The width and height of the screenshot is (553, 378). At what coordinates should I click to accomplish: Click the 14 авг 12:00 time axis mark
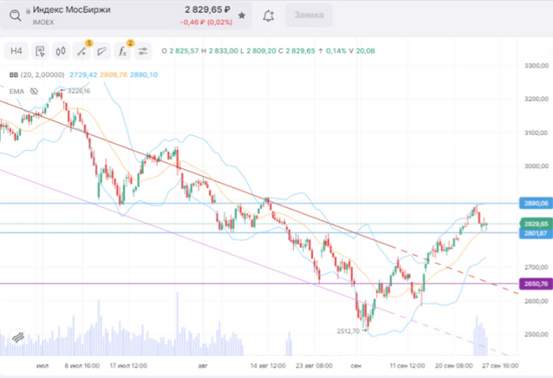(269, 367)
